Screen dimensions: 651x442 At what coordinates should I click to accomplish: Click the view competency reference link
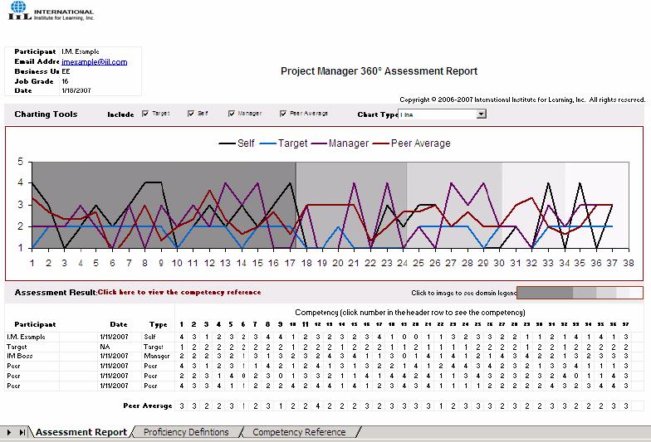179,293
